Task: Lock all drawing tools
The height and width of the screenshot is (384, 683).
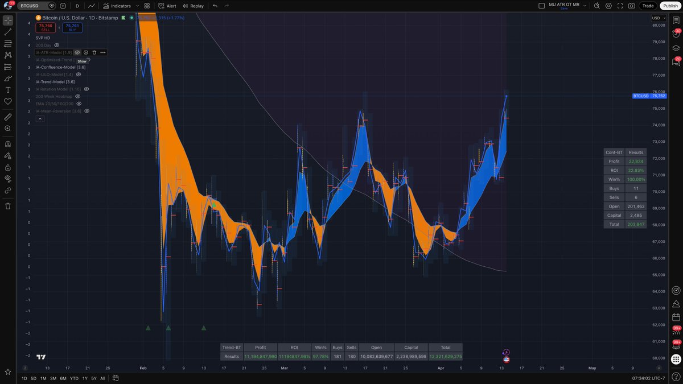Action: point(8,167)
